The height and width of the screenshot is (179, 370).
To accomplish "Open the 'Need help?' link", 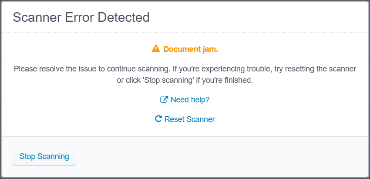I will click(x=190, y=100).
